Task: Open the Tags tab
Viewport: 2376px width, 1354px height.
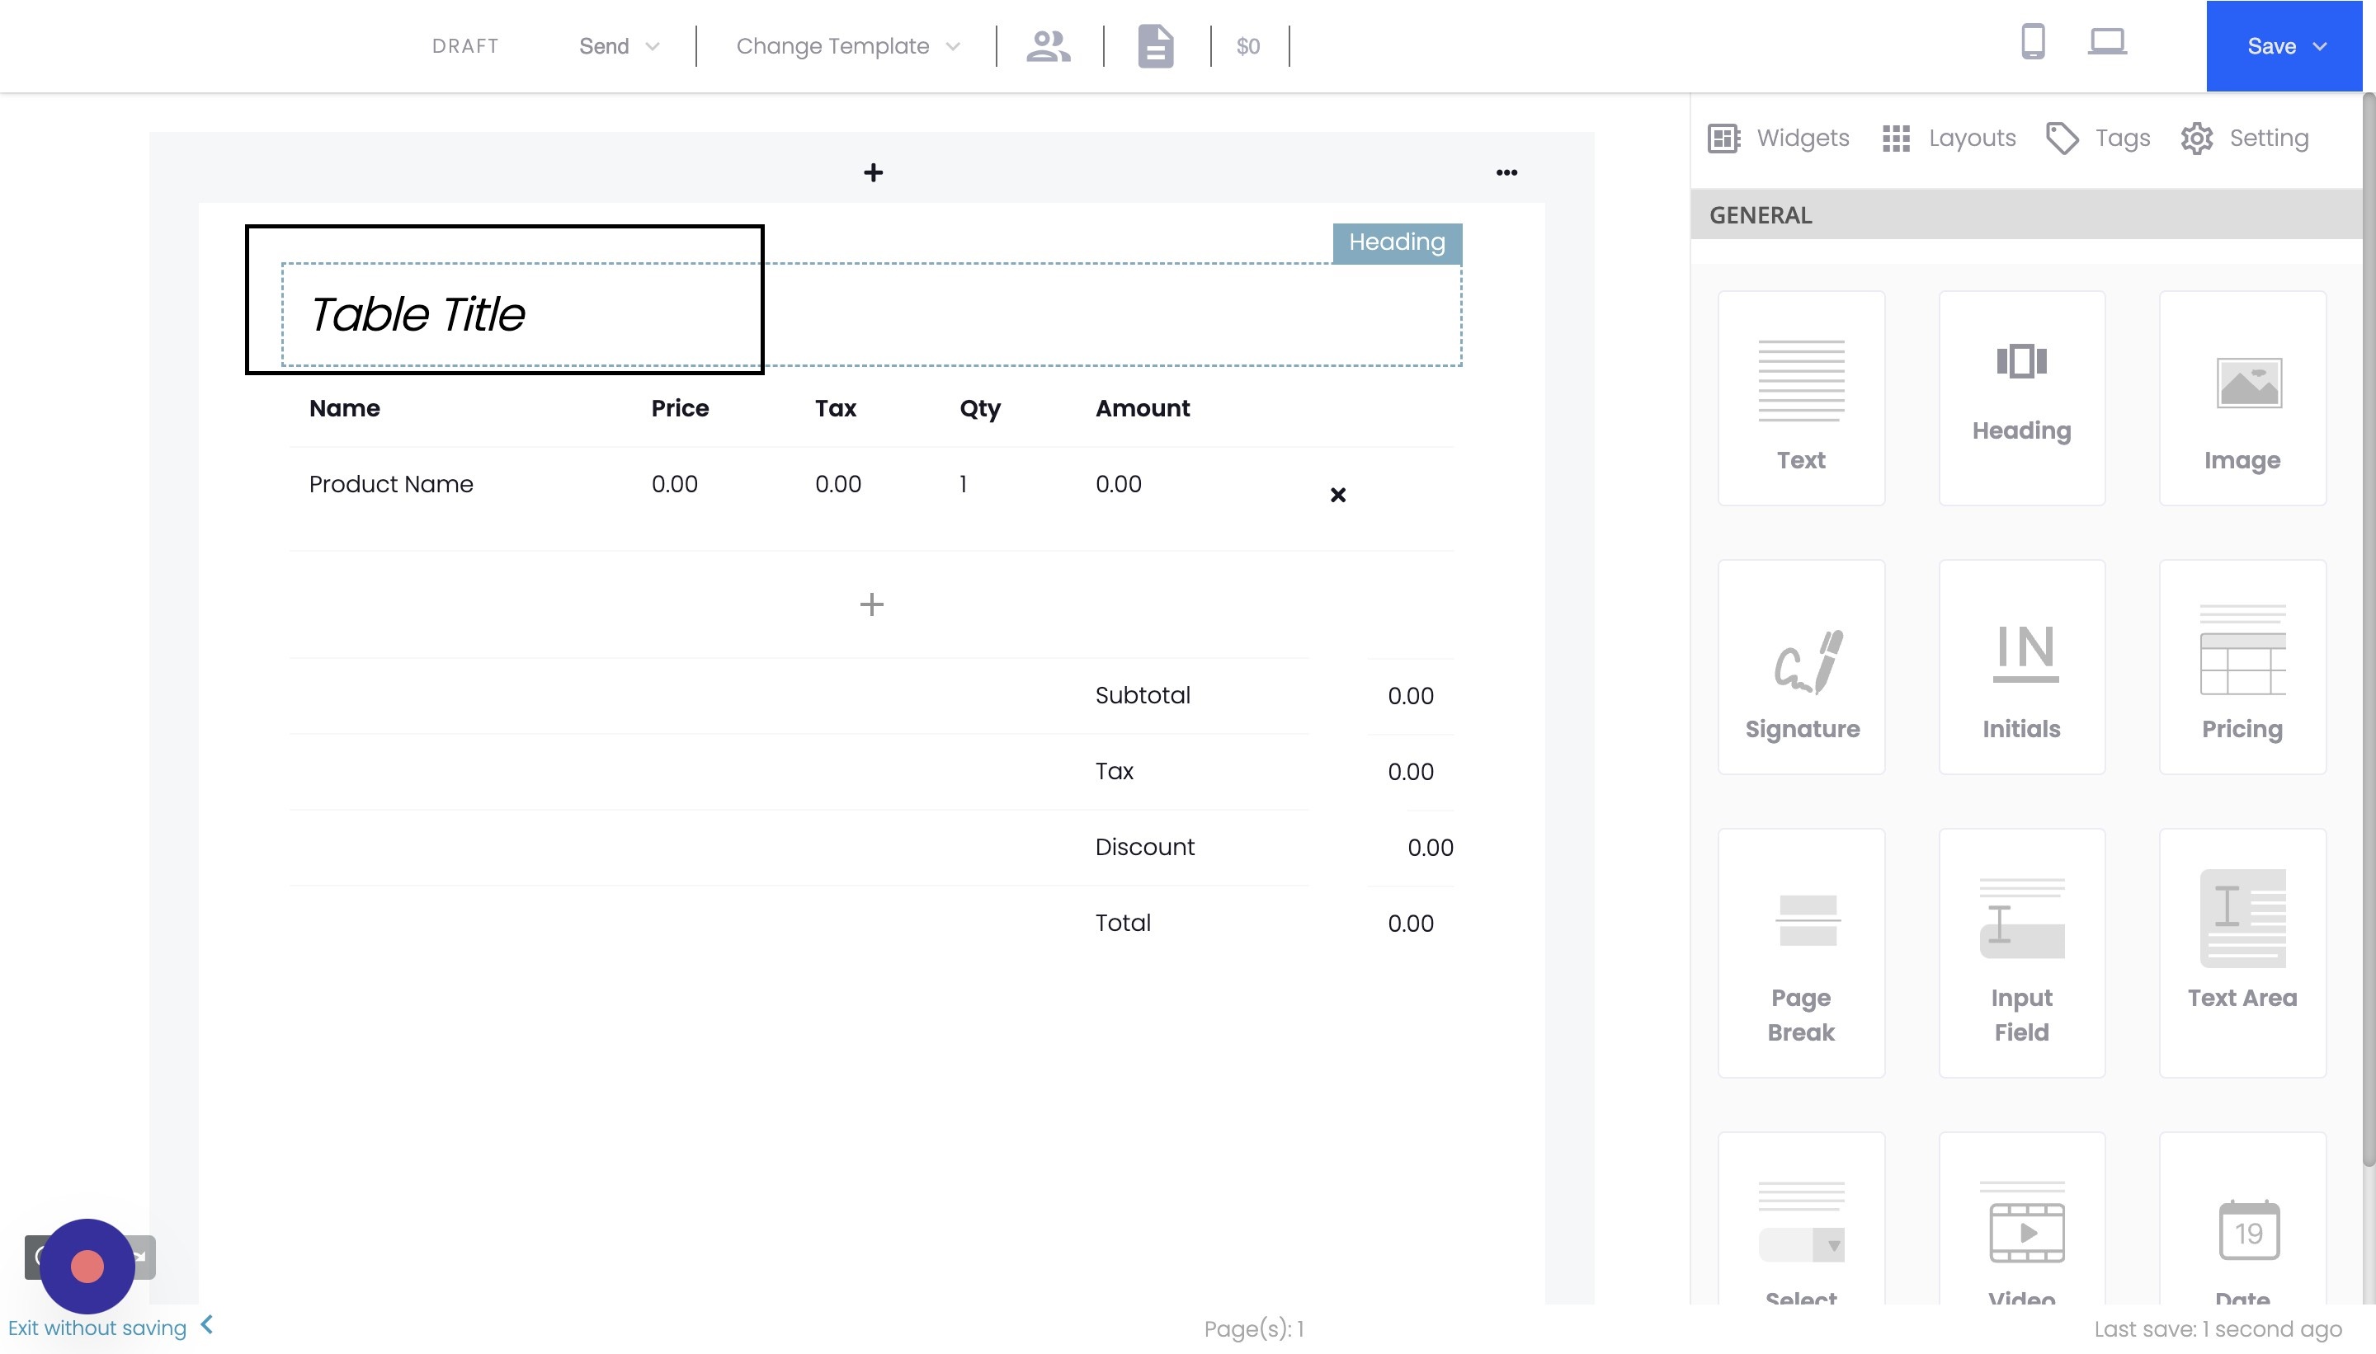Action: coord(2099,139)
